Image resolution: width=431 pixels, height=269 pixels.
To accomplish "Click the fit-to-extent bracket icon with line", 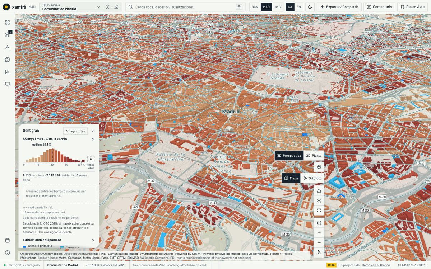I will pos(319,200).
